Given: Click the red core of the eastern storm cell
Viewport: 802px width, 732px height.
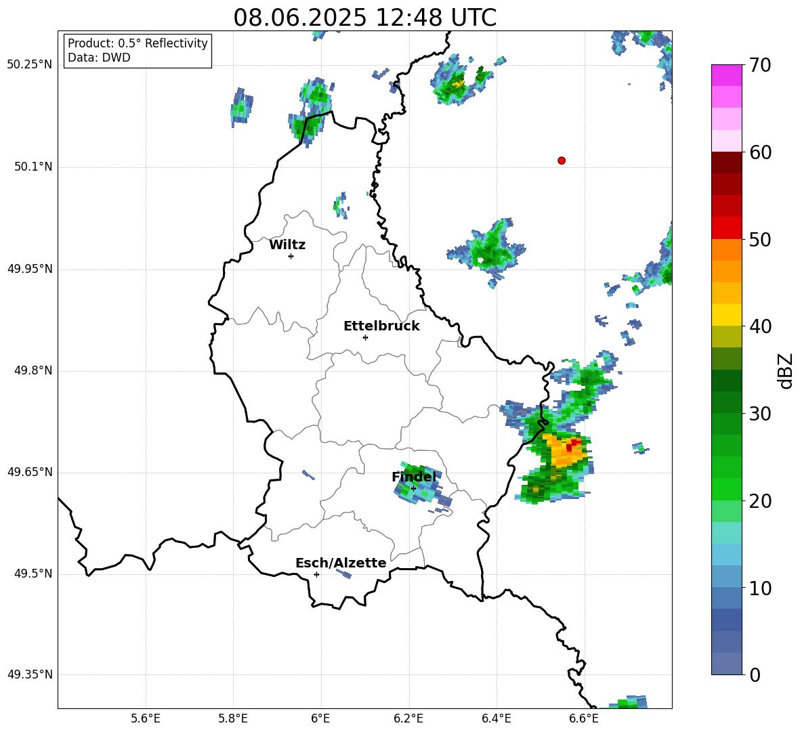Looking at the screenshot, I should 572,444.
